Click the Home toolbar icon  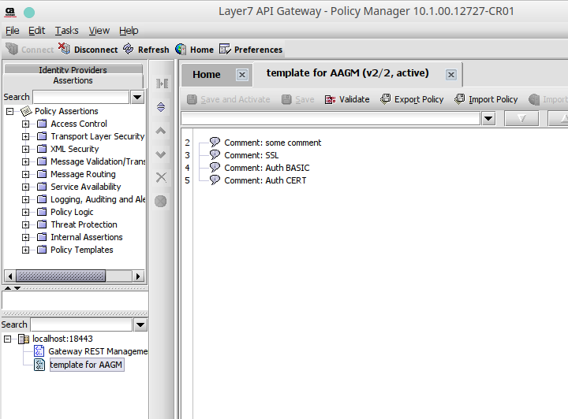(181, 49)
